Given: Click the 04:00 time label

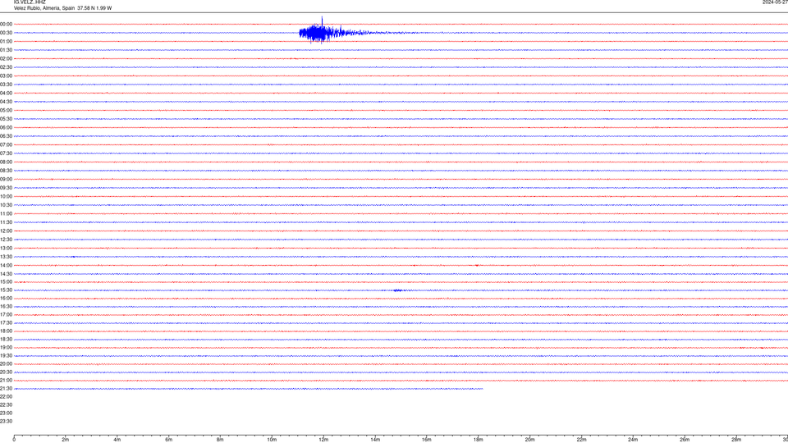Looking at the screenshot, I should (6, 94).
